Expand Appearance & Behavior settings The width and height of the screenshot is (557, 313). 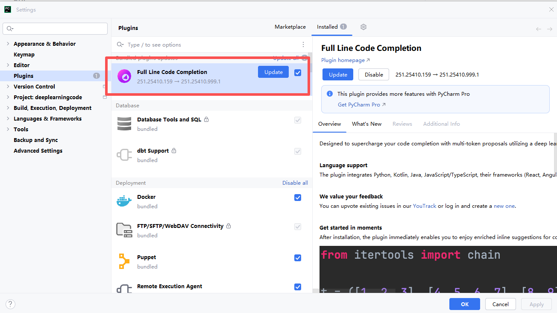tap(8, 44)
